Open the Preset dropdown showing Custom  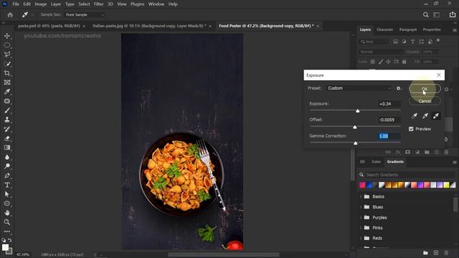point(359,88)
